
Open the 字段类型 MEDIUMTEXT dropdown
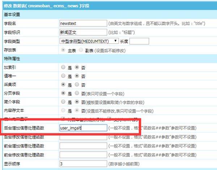89,41
